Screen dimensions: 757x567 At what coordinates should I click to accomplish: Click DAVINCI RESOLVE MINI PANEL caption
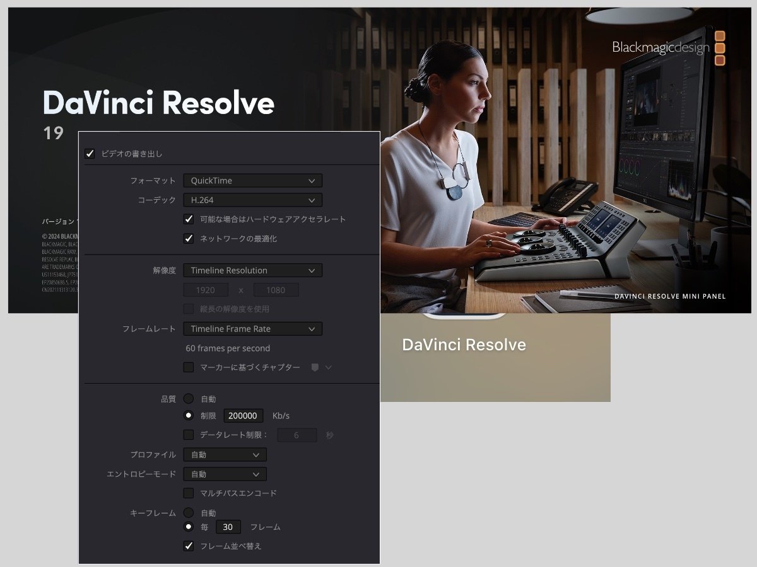670,296
